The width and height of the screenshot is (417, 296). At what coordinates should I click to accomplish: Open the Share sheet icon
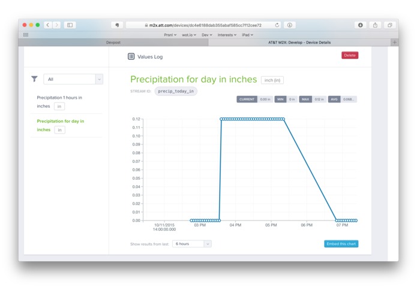(x=375, y=25)
